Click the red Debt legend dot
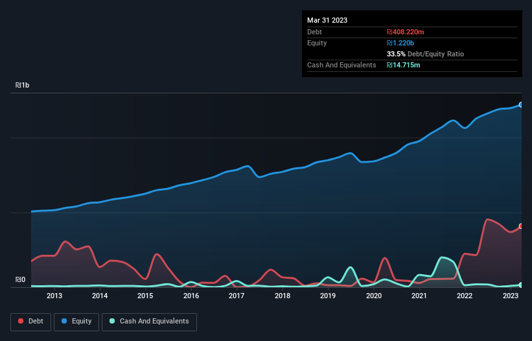The height and width of the screenshot is (341, 532). click(21, 321)
